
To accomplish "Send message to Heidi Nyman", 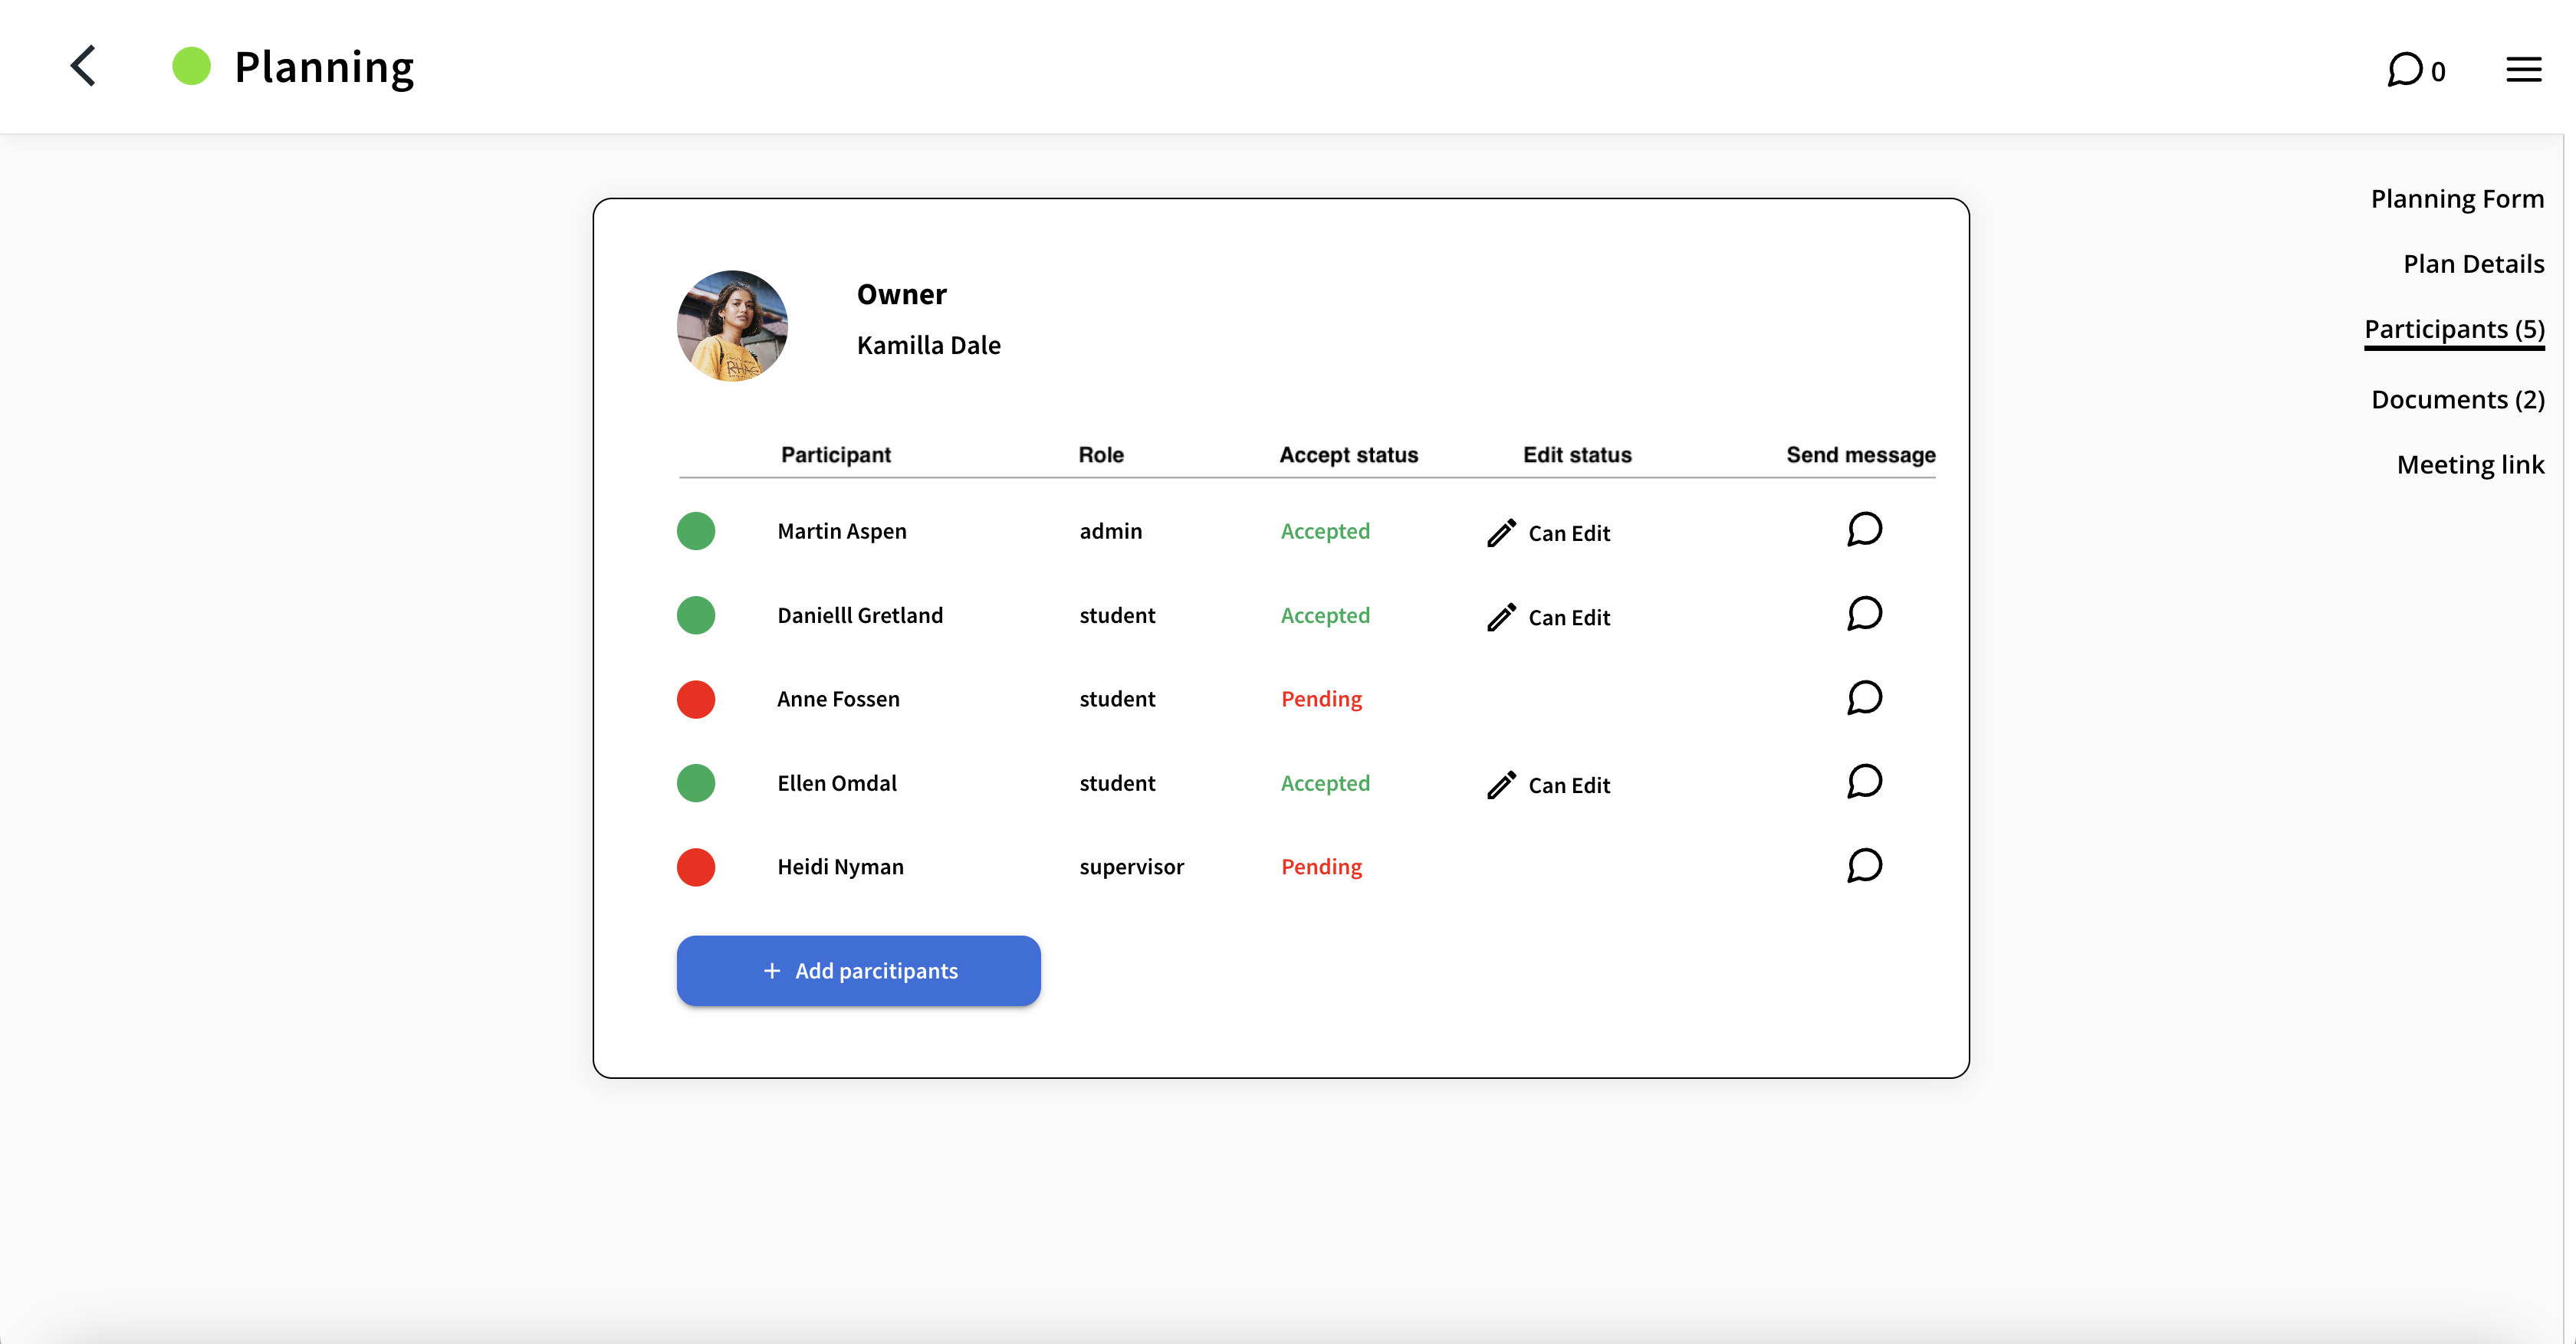I will [x=1864, y=865].
